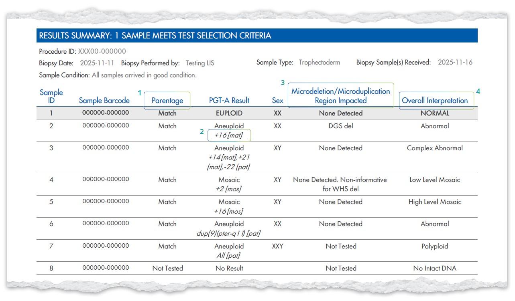Select the Low Level Mosaic interpretation

(x=435, y=180)
